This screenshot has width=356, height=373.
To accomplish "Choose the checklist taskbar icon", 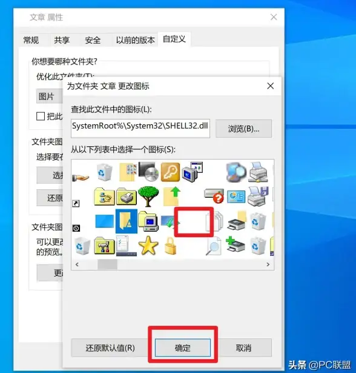I will pos(127,246).
